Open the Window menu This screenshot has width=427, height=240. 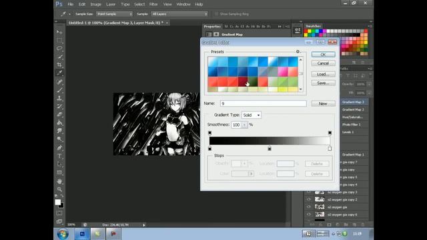click(183, 5)
